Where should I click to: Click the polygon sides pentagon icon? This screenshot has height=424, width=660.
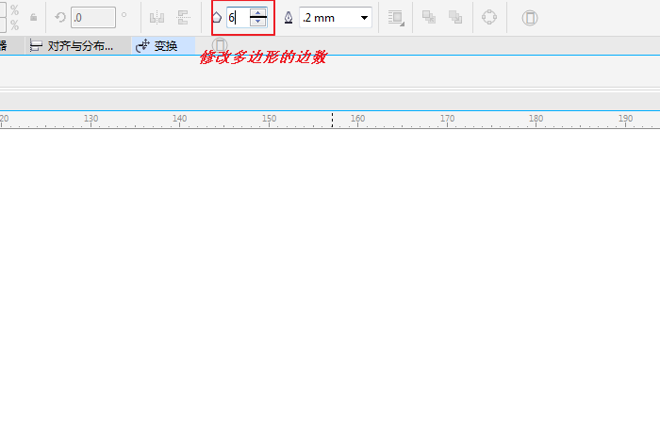click(x=217, y=17)
